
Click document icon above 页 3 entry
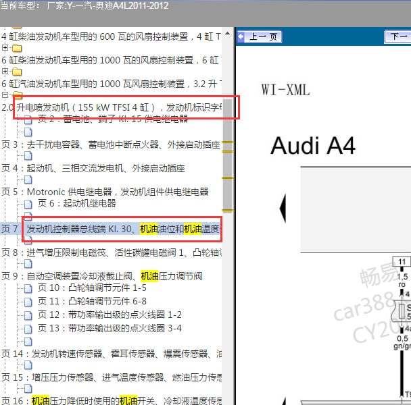[28, 132]
